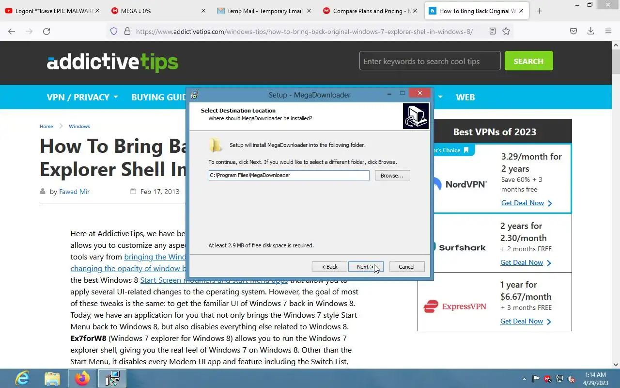Image resolution: width=620 pixels, height=388 pixels.
Task: Open the BUYING GUIDES menu
Action: tap(159, 97)
